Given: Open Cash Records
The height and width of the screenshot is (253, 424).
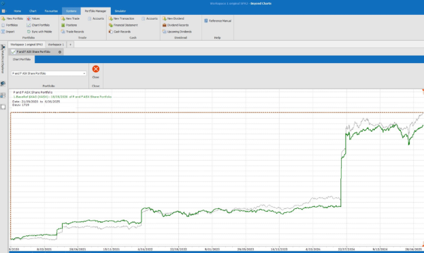Looking at the screenshot, I should tap(120, 31).
